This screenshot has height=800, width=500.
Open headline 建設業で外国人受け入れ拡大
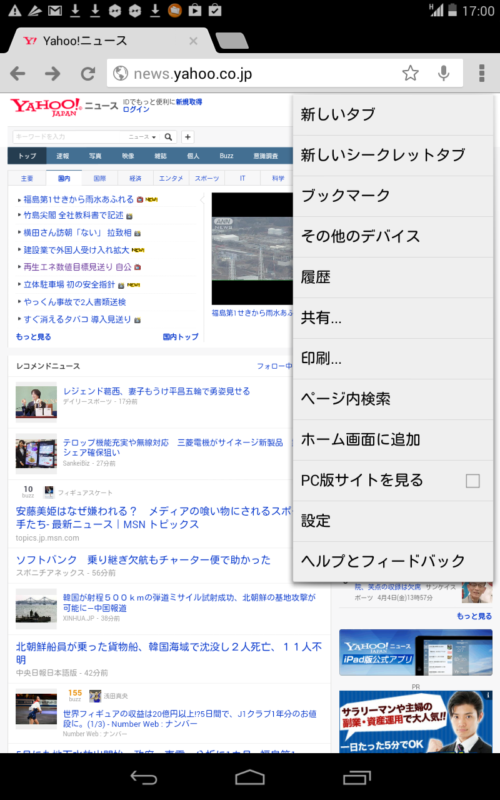(x=76, y=250)
